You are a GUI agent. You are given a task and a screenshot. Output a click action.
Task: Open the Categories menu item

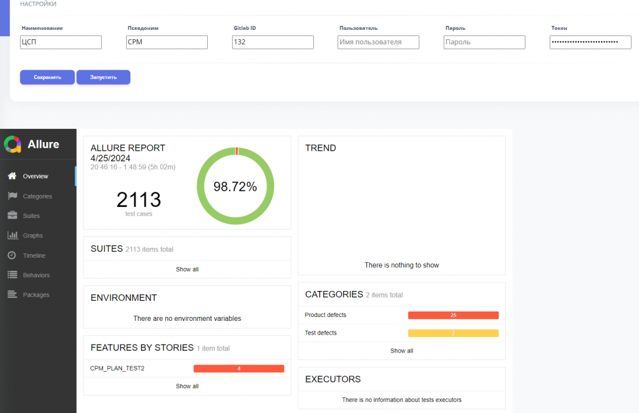coord(38,196)
